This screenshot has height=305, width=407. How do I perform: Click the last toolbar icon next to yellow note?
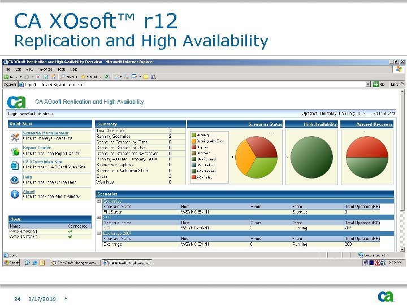tap(153, 77)
